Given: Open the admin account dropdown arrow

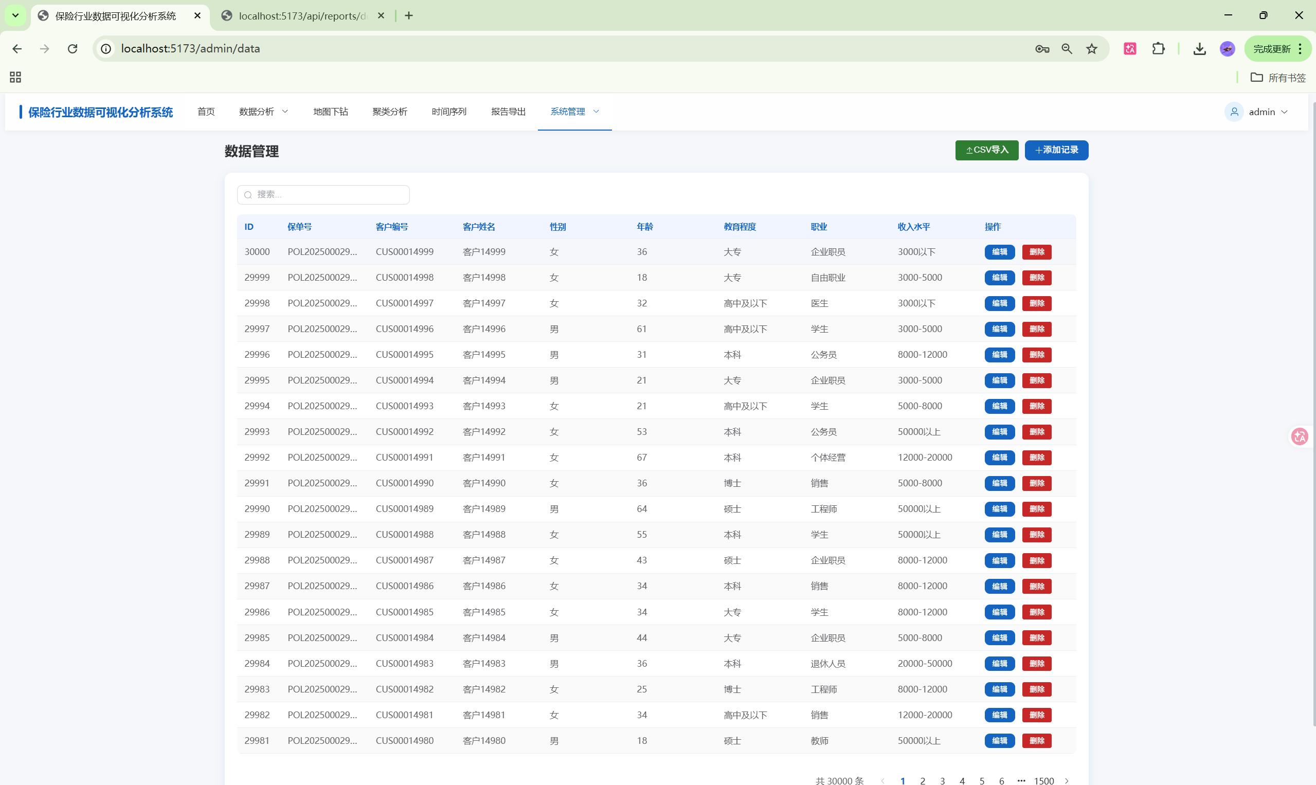Looking at the screenshot, I should pos(1285,112).
